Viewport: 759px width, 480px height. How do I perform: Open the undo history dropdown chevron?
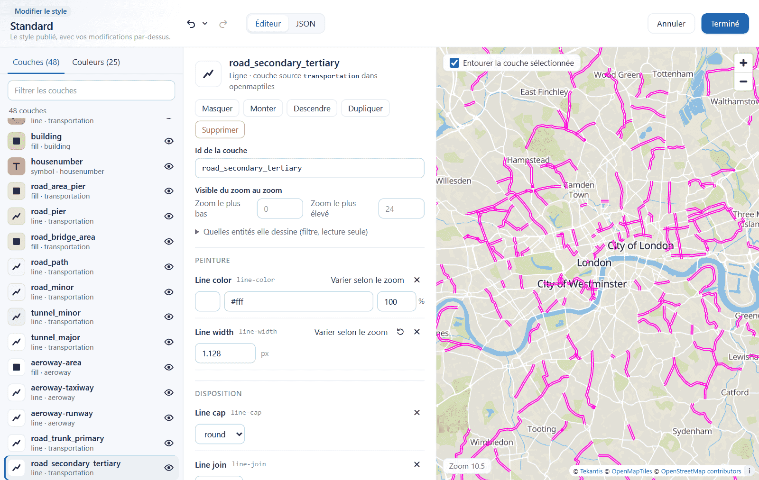pos(205,23)
